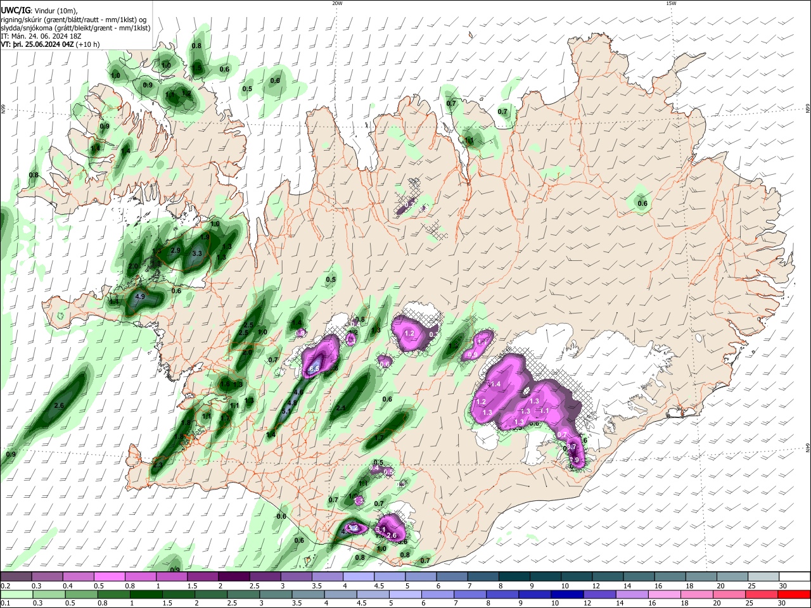This screenshot has height=608, width=811.
Task: Click valid time 'VT: þri. 25.06.2024 04Z'
Action: [37, 44]
